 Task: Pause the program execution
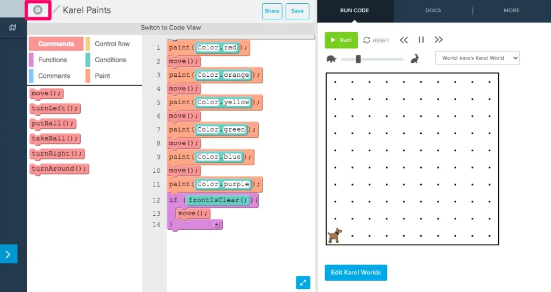point(421,40)
